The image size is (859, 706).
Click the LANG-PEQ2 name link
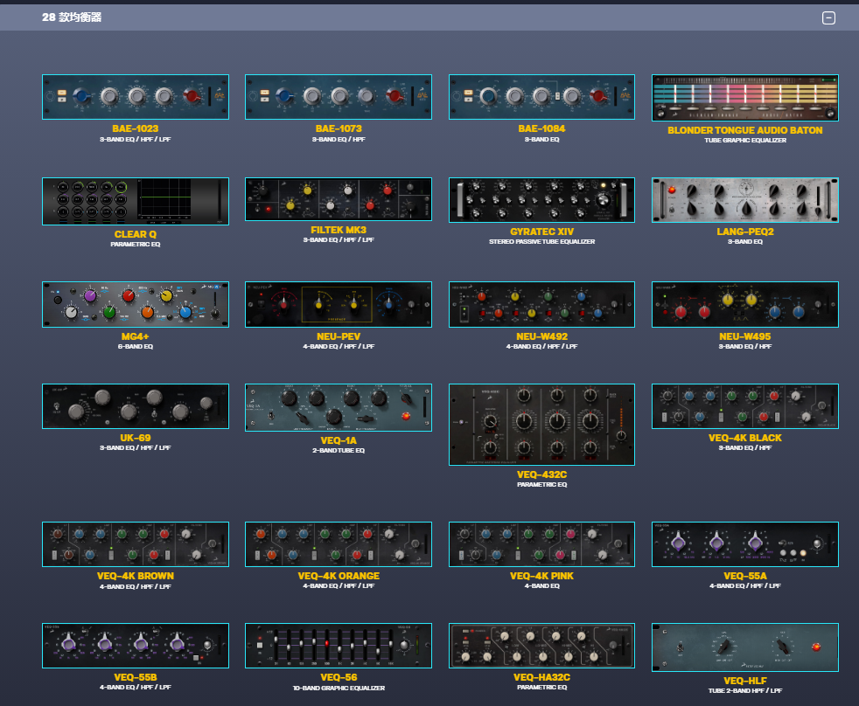tap(744, 232)
